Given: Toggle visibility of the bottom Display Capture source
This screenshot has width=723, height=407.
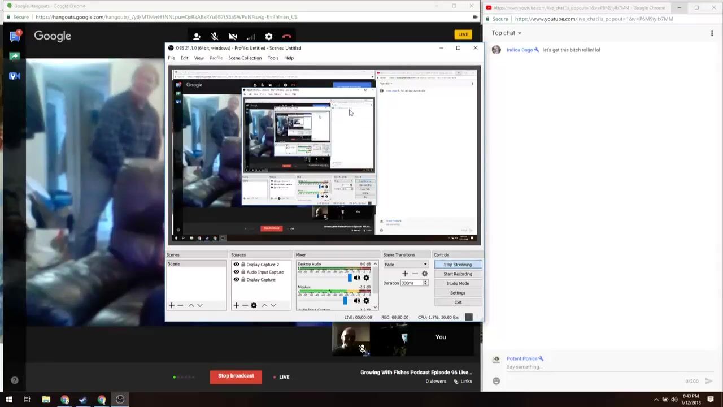Looking at the screenshot, I should click(236, 279).
